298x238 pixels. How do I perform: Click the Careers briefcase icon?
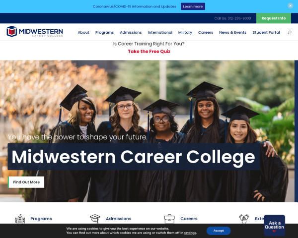point(169,219)
